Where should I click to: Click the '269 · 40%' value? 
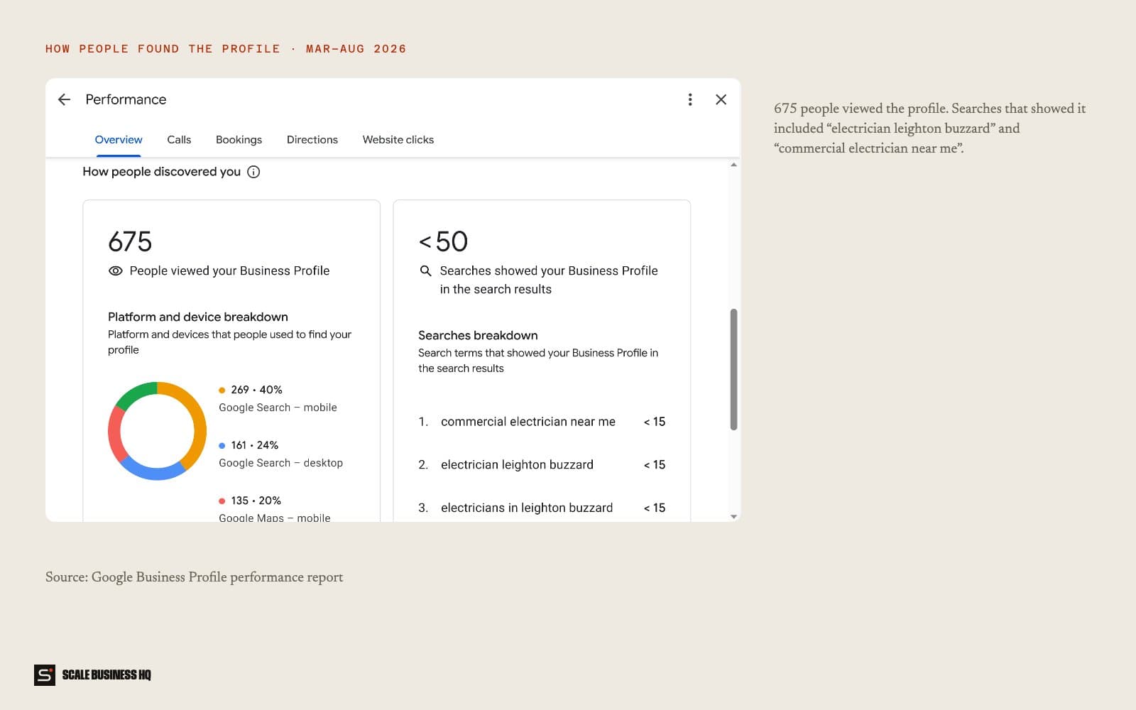pos(256,390)
